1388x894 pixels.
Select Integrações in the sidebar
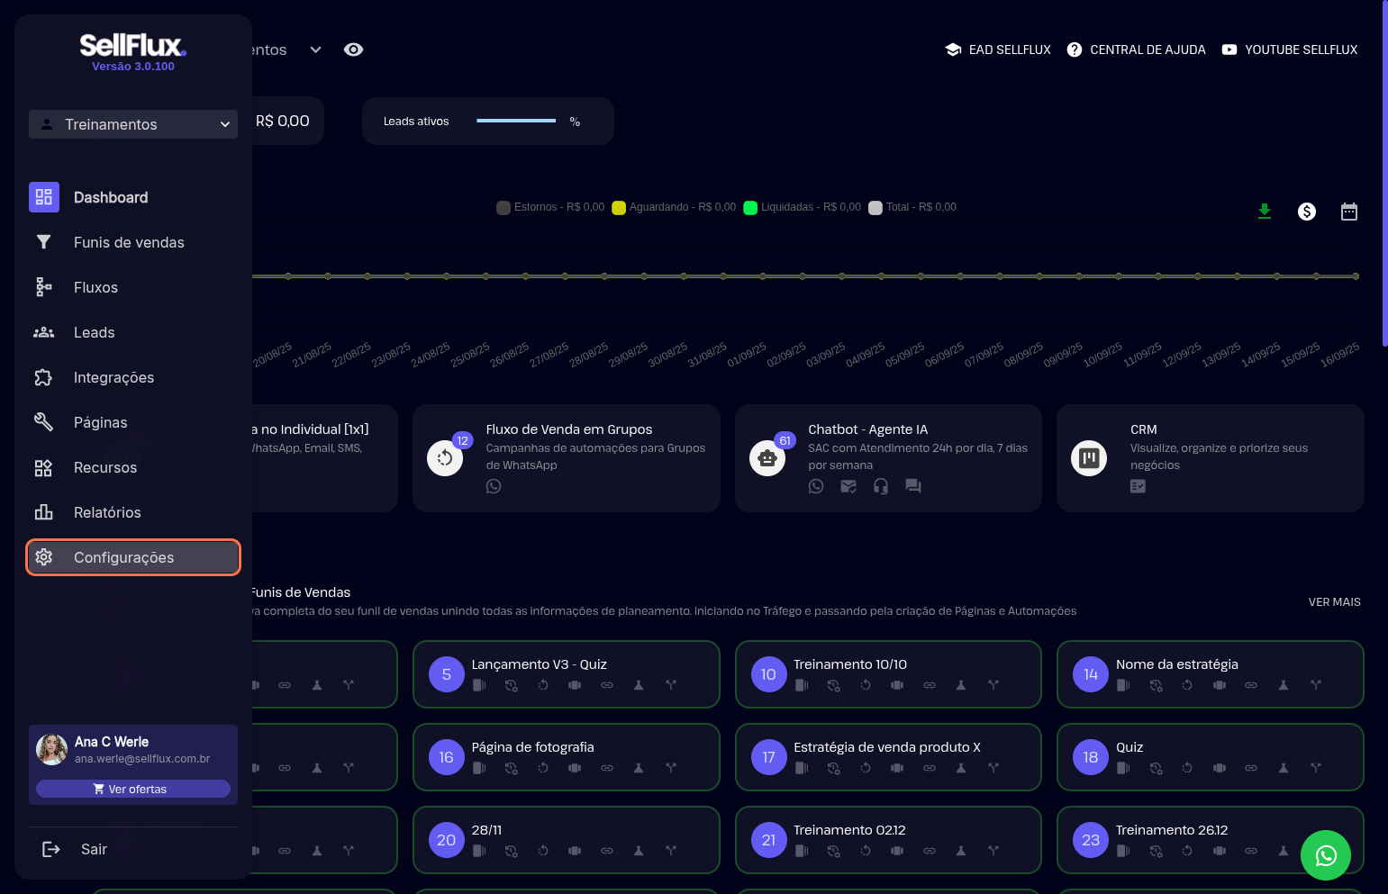[x=113, y=377]
